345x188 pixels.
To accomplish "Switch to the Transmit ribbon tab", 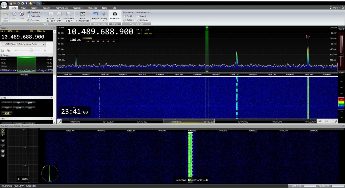I will [x=47, y=8].
